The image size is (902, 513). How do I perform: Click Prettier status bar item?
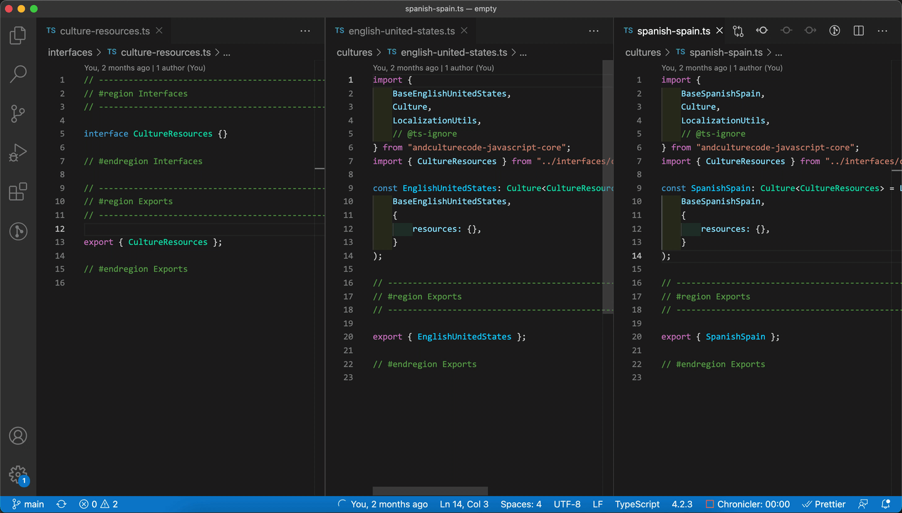tap(824, 504)
